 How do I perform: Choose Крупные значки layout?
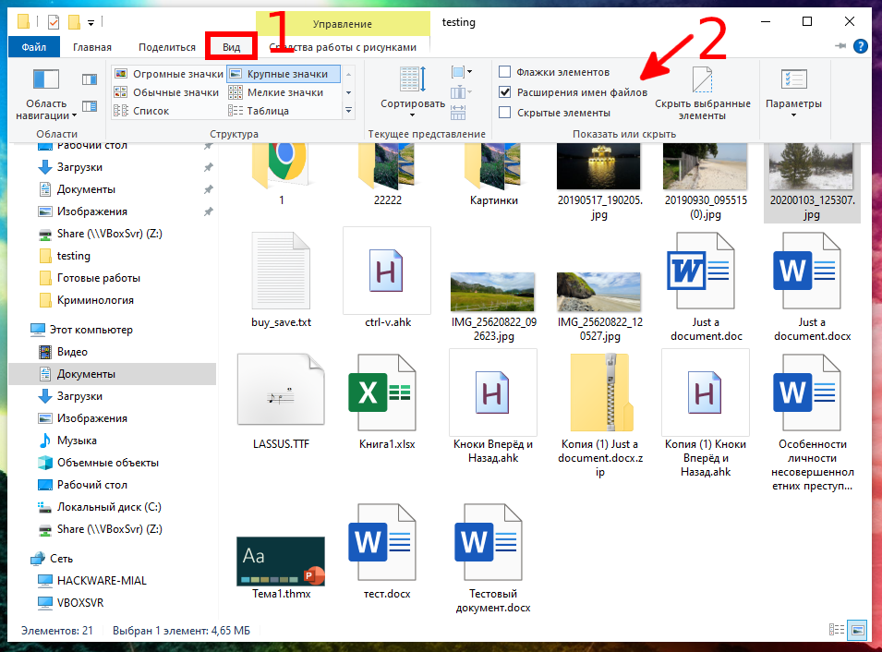284,74
